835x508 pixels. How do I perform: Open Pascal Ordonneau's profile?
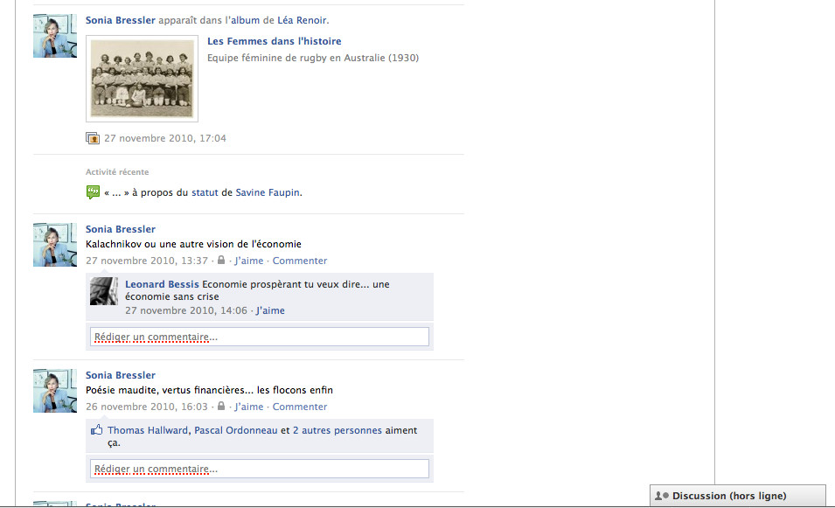coord(236,430)
